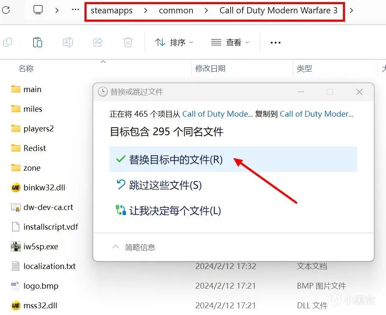Click the zone folder icon
Screen dimensions: 386x315
point(16,168)
